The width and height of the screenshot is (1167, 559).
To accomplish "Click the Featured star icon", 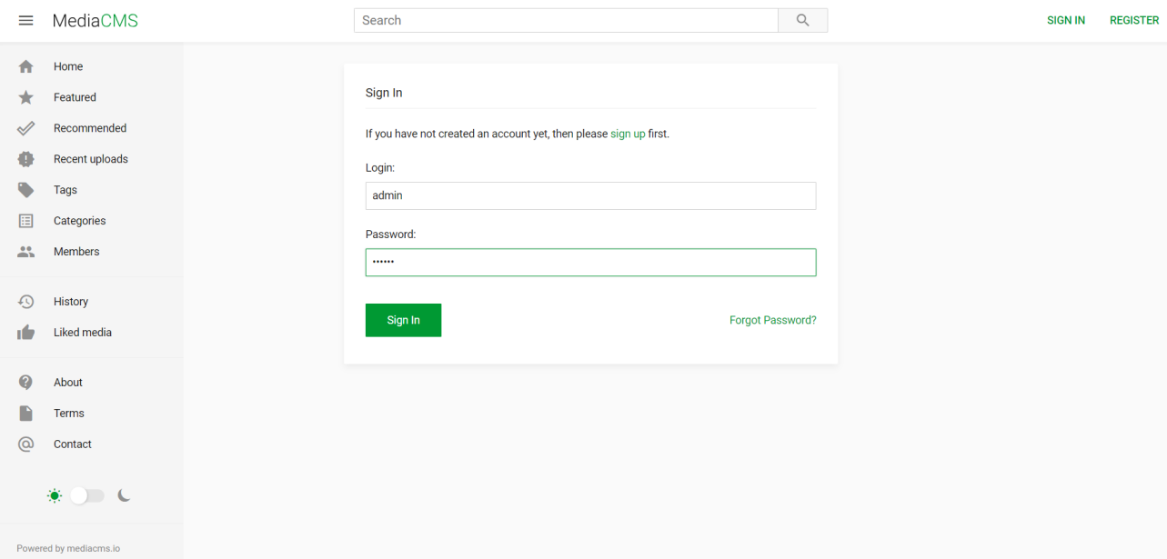I will coord(25,97).
